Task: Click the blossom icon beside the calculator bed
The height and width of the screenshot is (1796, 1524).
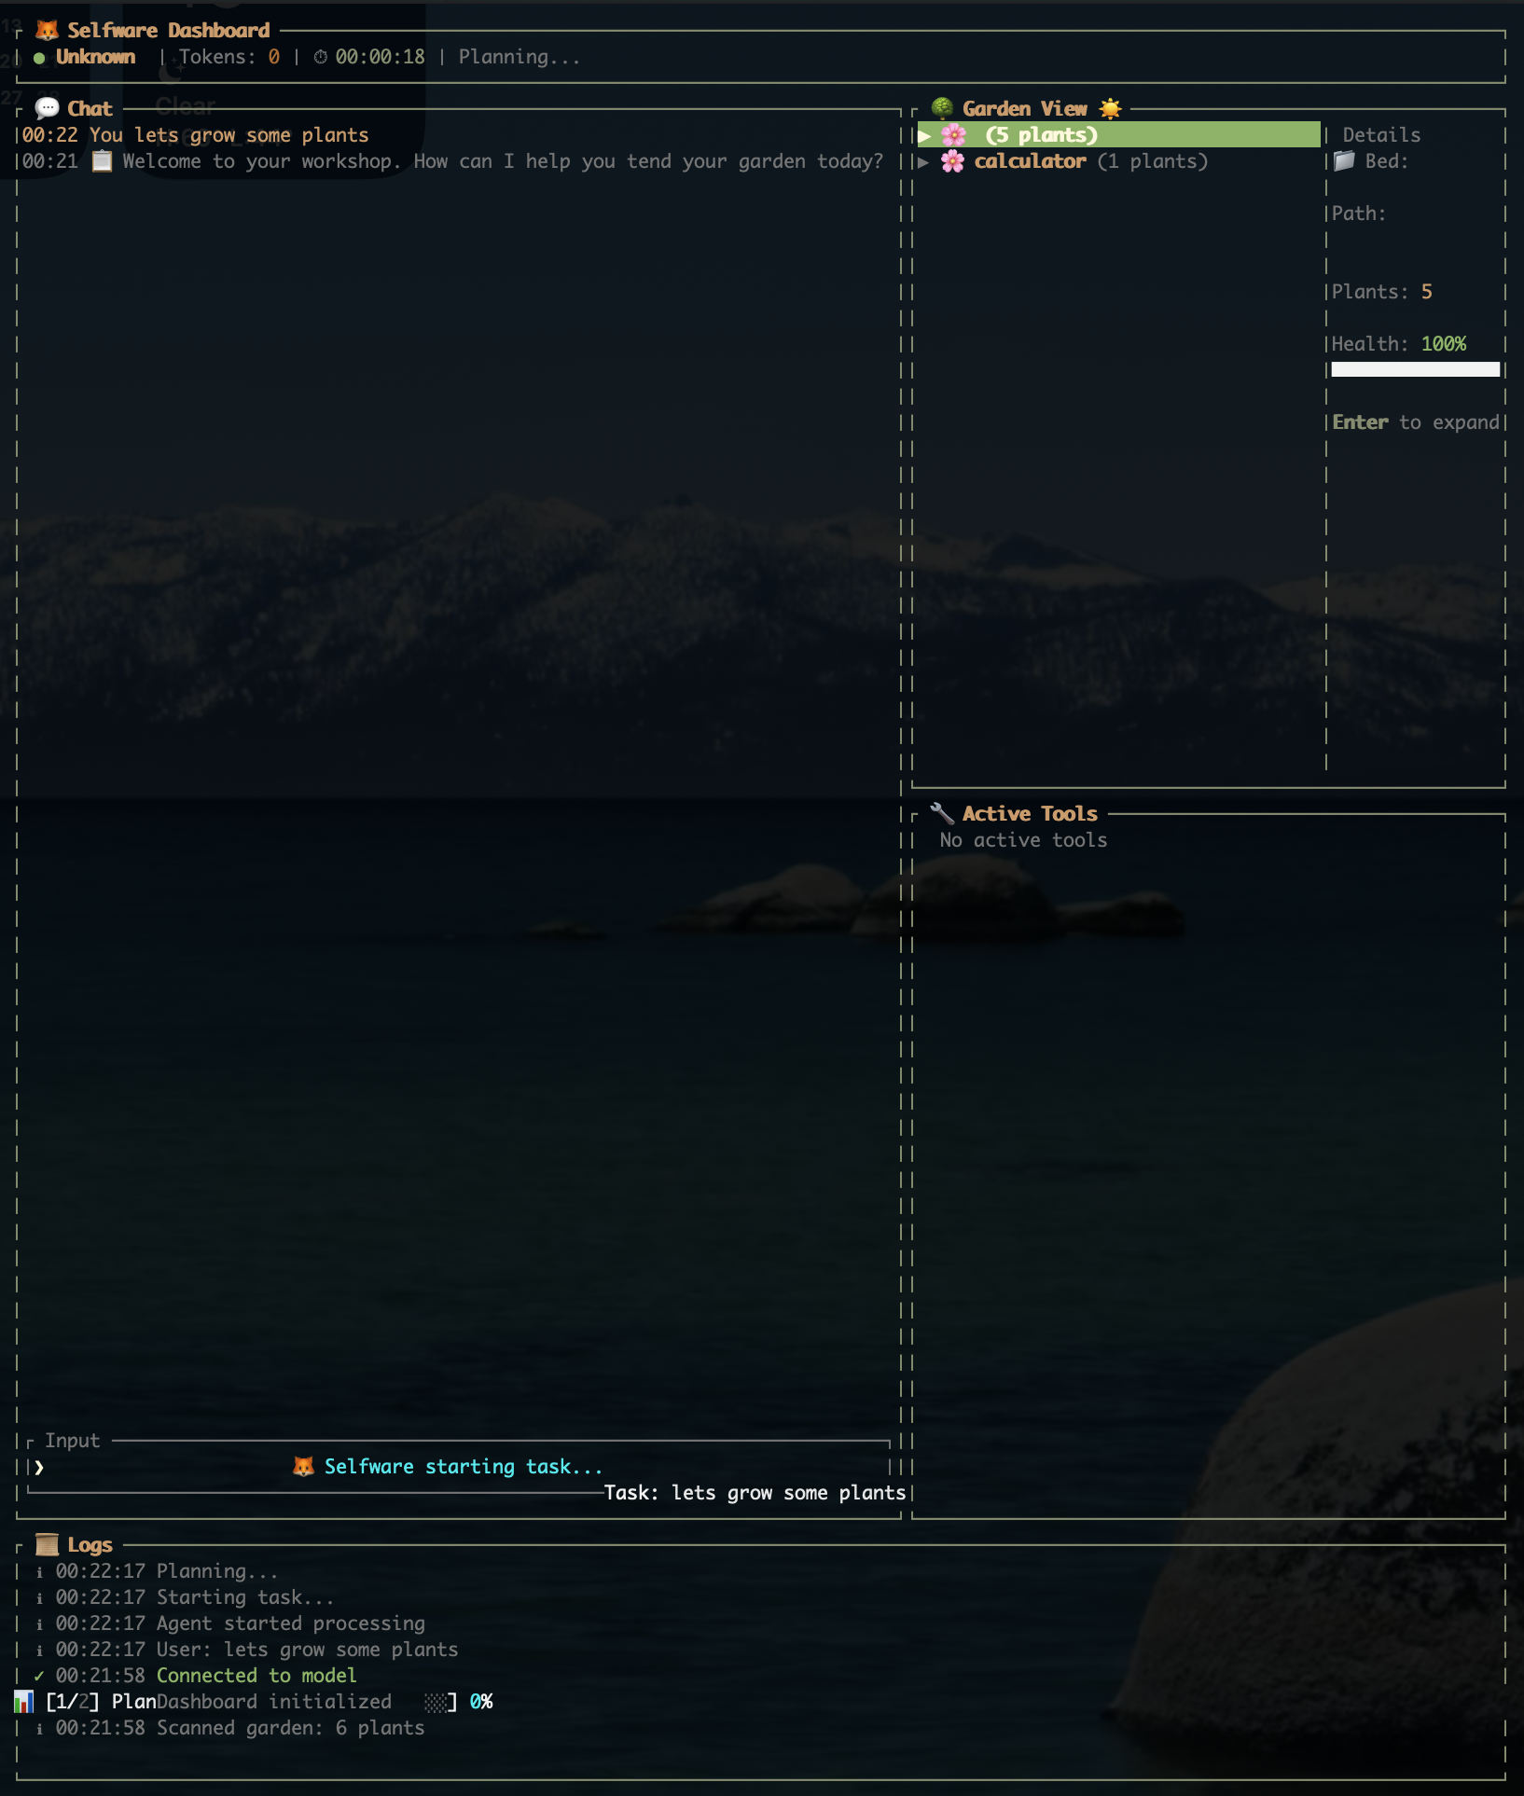Action: (x=954, y=160)
